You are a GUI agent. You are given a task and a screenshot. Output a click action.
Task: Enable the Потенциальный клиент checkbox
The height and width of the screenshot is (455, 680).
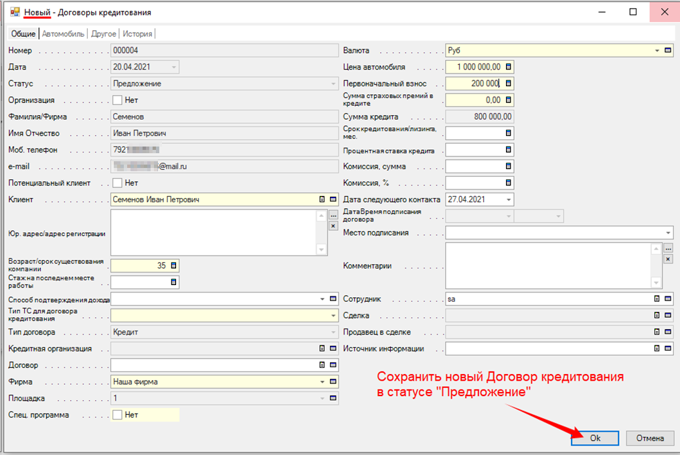point(118,183)
